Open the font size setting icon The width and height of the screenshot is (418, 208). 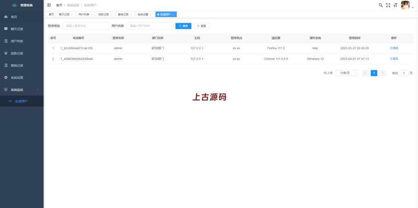pyautogui.click(x=396, y=5)
